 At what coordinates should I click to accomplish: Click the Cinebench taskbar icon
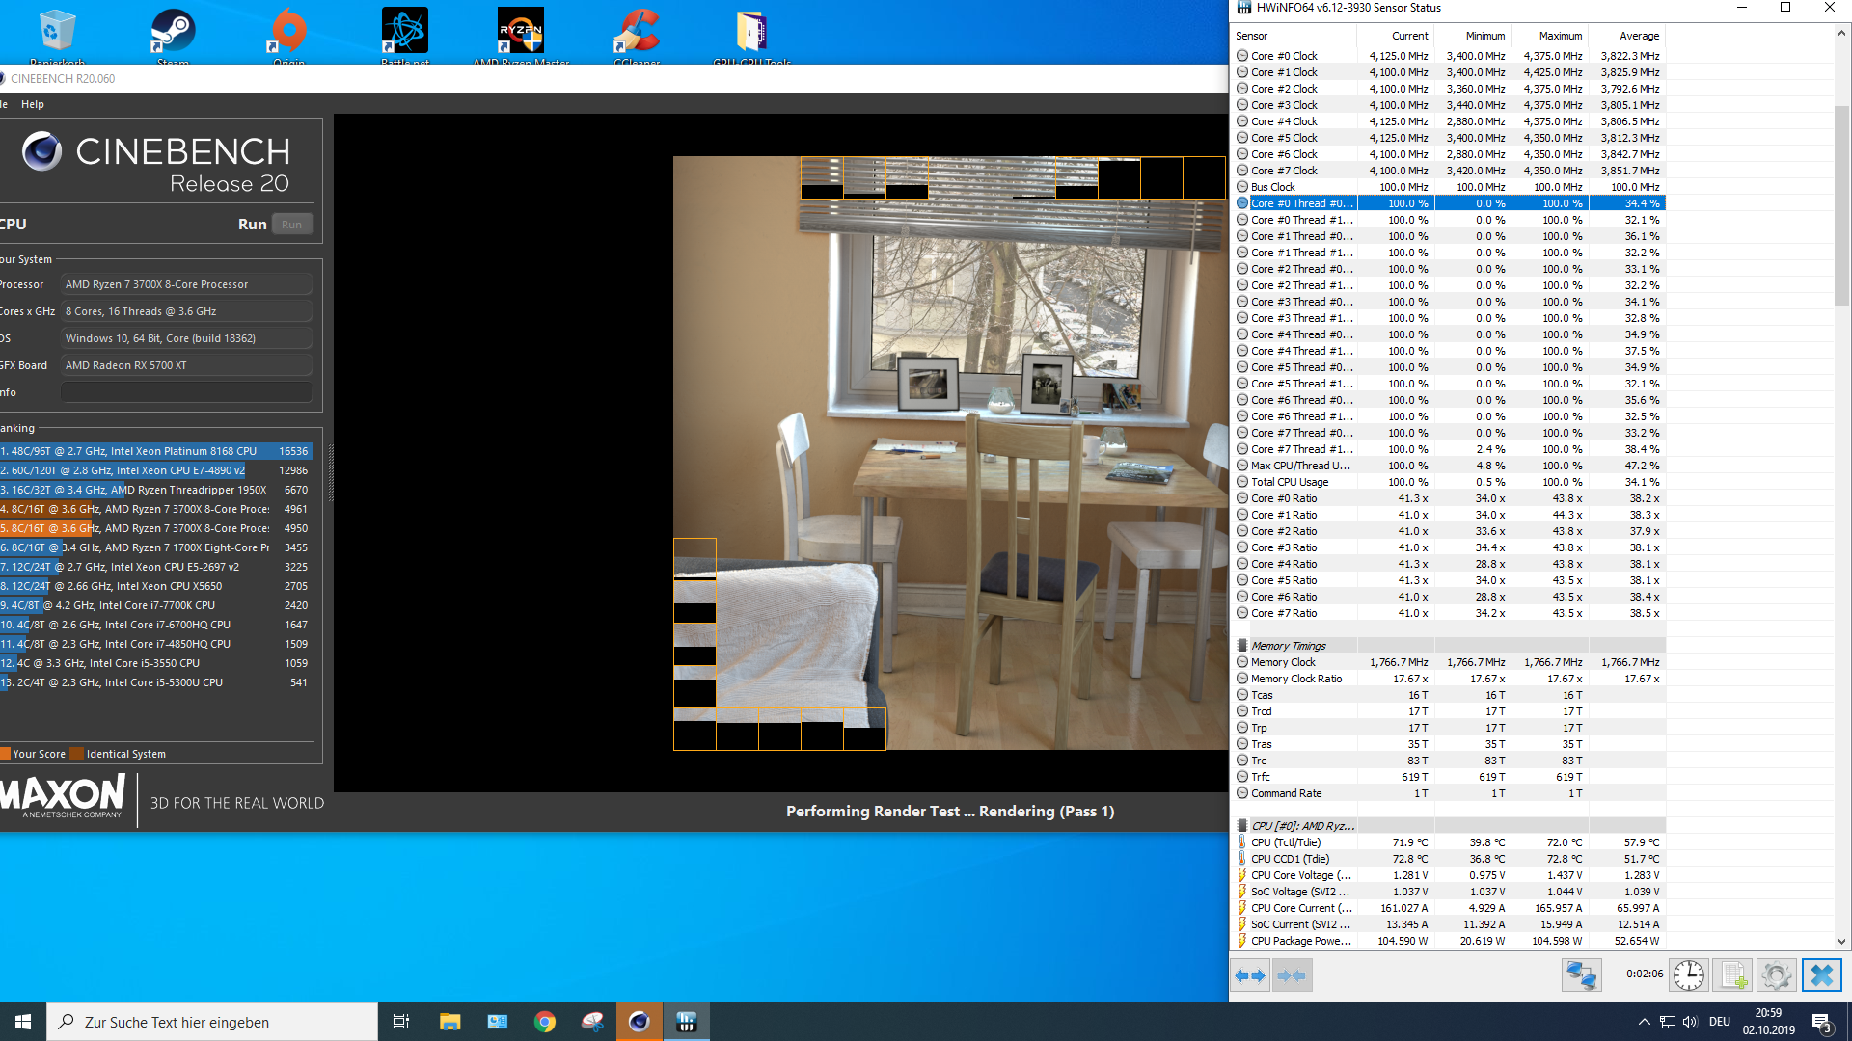click(639, 1022)
